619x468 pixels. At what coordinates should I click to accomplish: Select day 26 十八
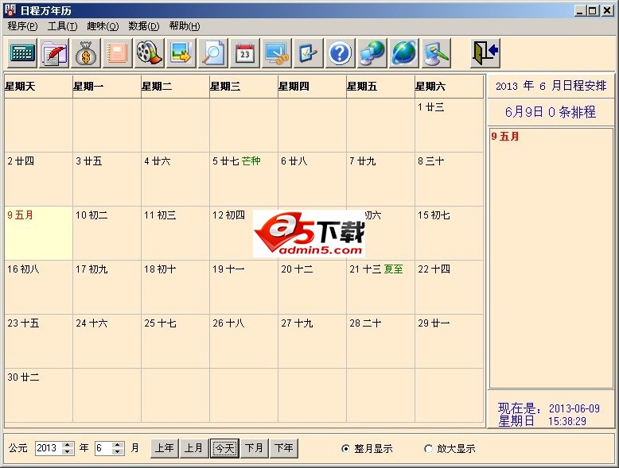pyautogui.click(x=243, y=341)
